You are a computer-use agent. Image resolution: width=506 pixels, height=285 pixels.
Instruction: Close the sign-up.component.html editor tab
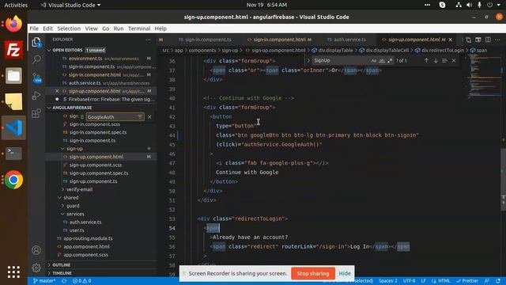pyautogui.click(x=451, y=40)
